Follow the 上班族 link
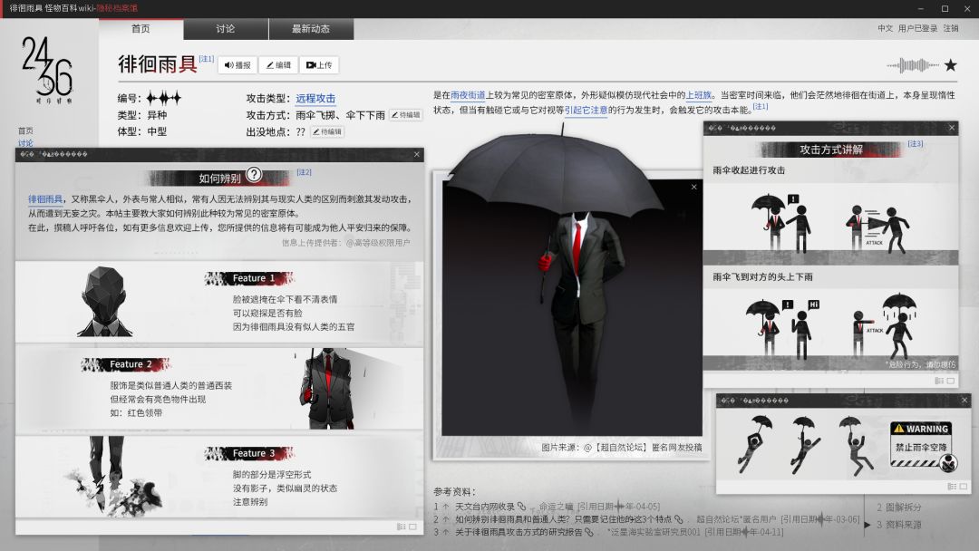This screenshot has width=979, height=551. point(699,95)
